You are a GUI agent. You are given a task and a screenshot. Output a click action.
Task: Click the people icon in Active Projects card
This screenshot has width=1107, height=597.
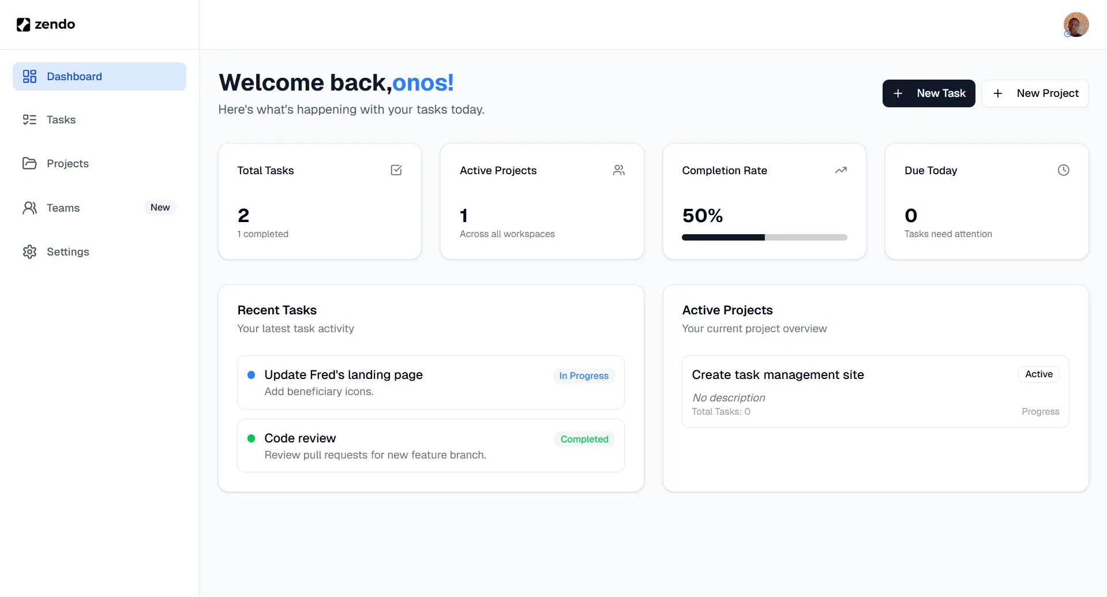coord(618,170)
